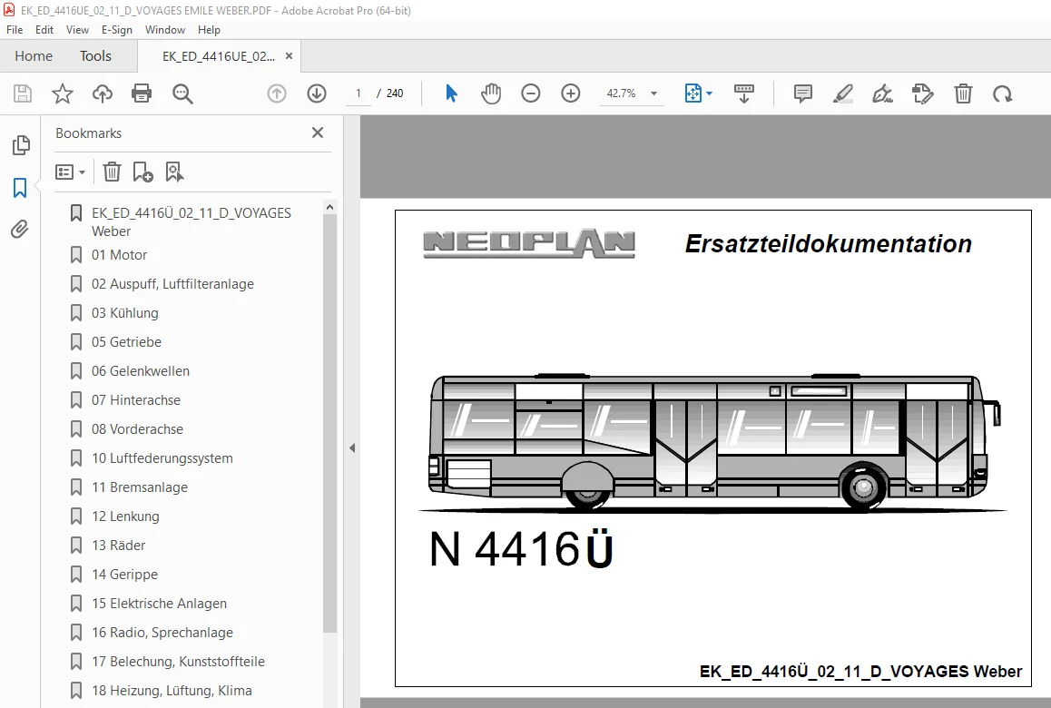Go to next page arrow
Screen dimensions: 1051x708
317,93
